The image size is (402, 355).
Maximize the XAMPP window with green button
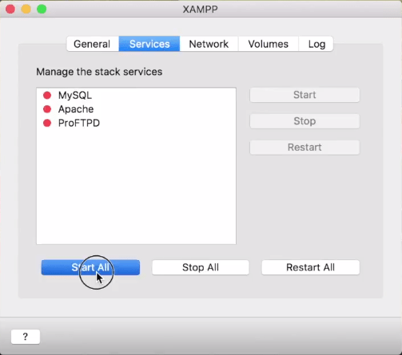tap(42, 9)
